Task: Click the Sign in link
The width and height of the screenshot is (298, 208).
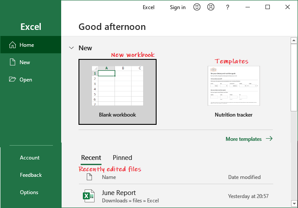Action: pos(178,7)
